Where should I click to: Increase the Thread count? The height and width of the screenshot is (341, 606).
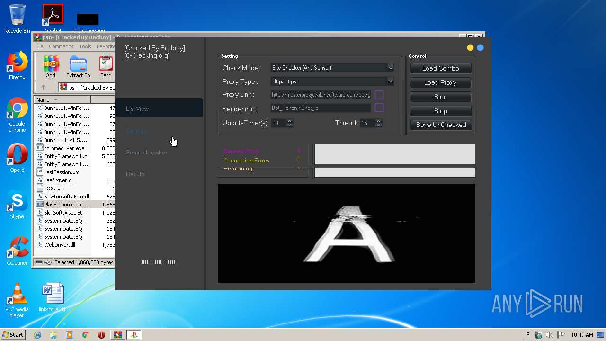point(378,121)
